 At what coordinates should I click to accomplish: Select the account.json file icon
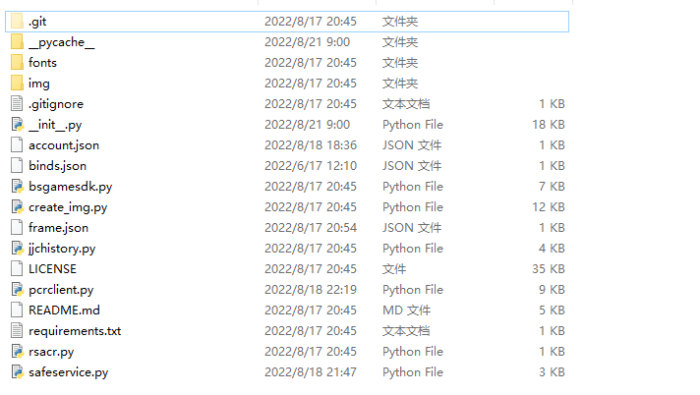(x=17, y=145)
